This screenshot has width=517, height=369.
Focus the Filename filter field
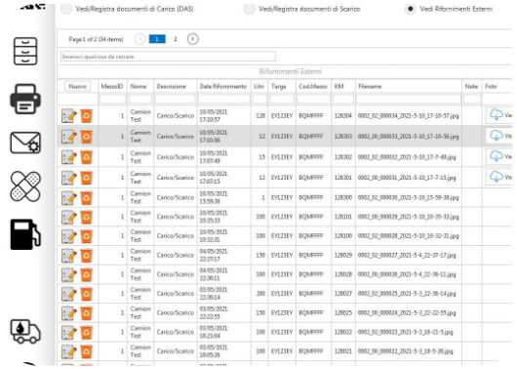click(409, 99)
